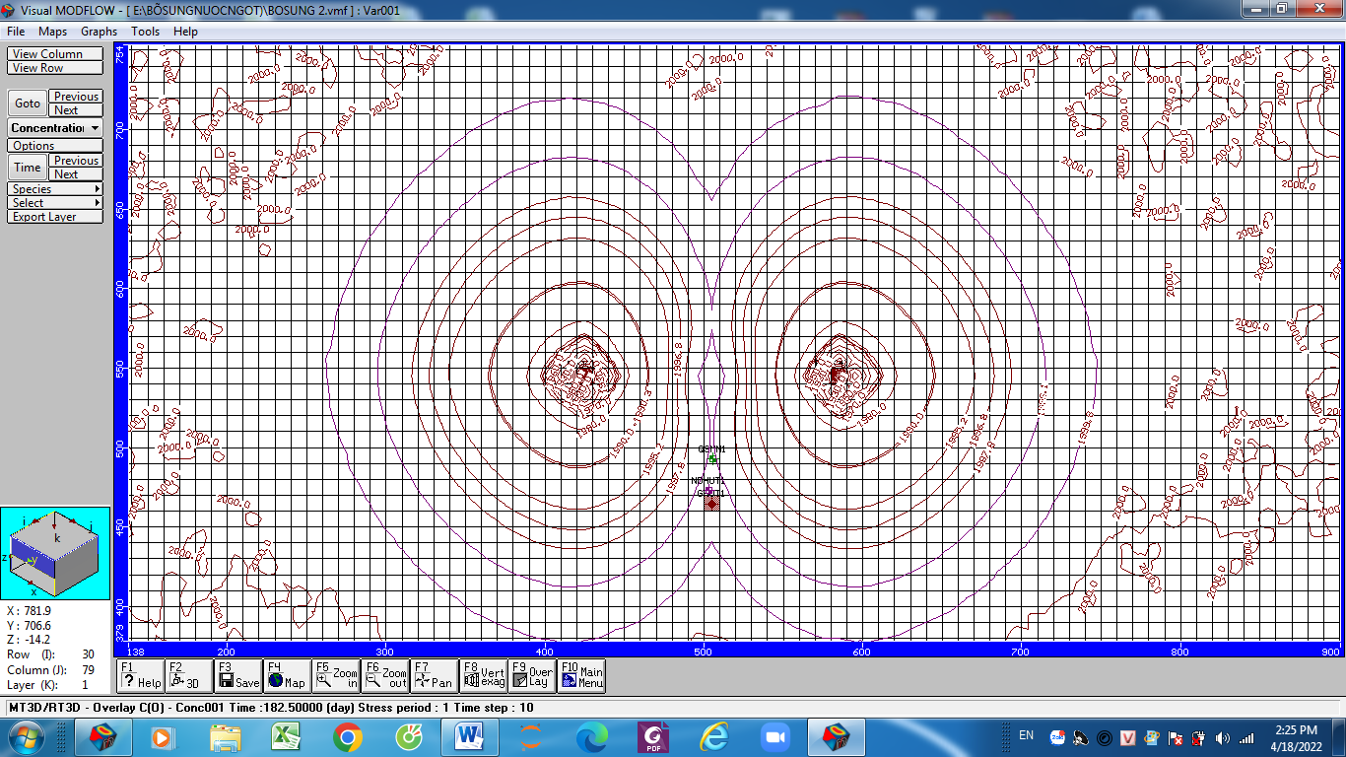Click the network signal tray icon

coord(1246,737)
